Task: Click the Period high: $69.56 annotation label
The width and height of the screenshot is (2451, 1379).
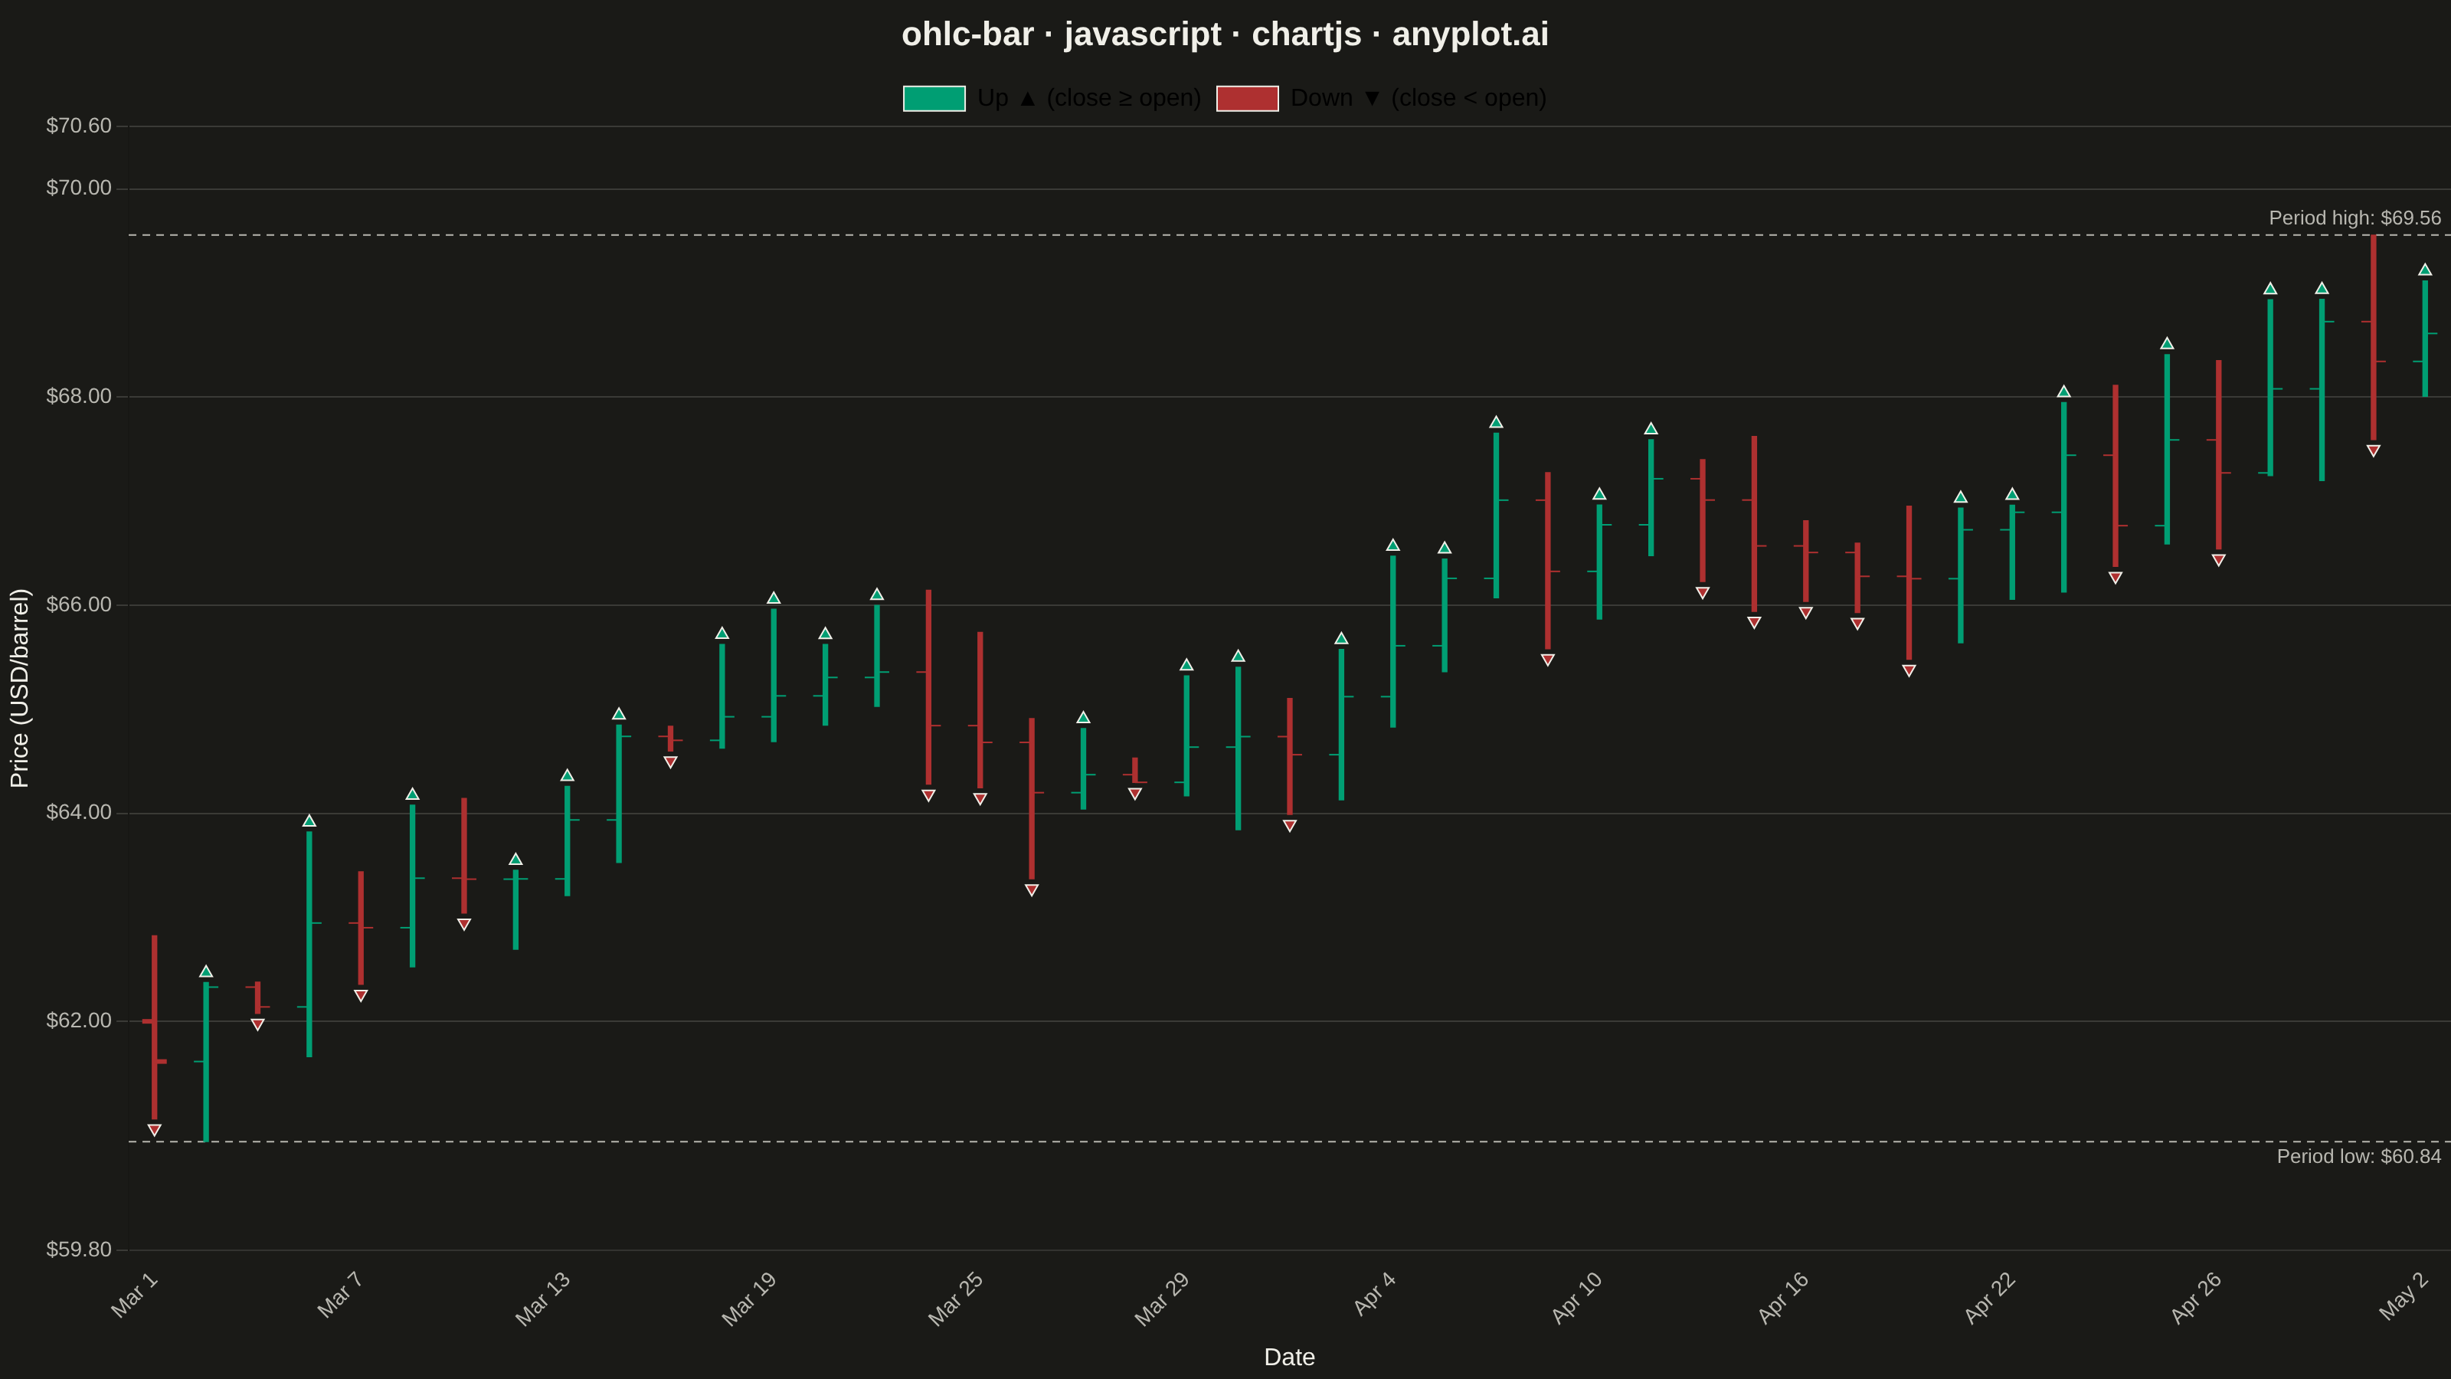Action: pyautogui.click(x=2354, y=218)
